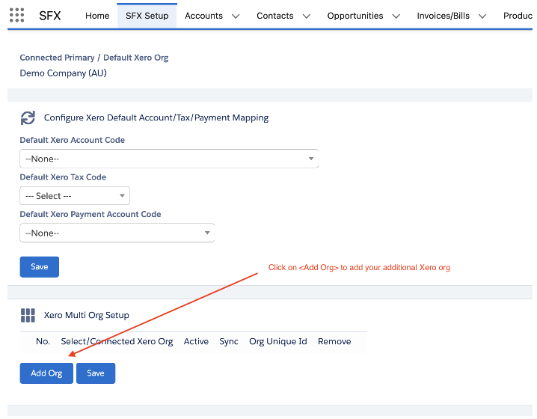
Task: Click the Active column header
Action: pos(196,342)
